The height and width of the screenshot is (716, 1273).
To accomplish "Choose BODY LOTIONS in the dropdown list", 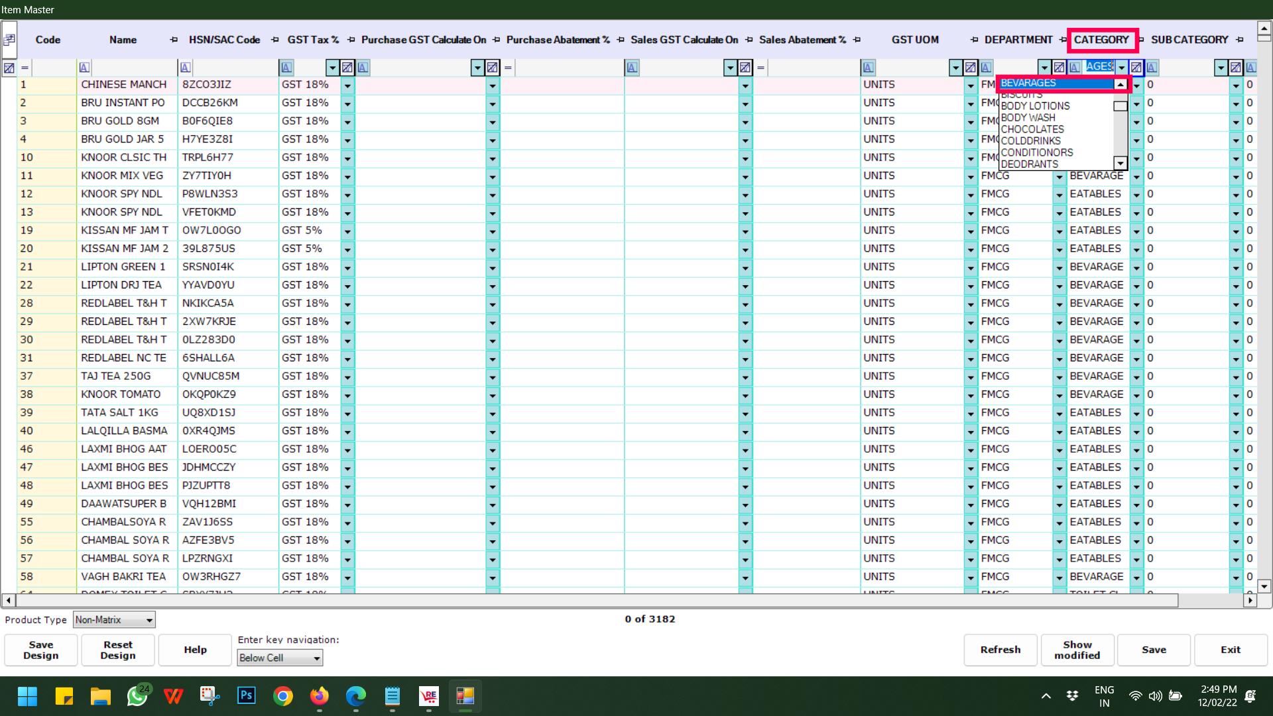I will 1035,106.
